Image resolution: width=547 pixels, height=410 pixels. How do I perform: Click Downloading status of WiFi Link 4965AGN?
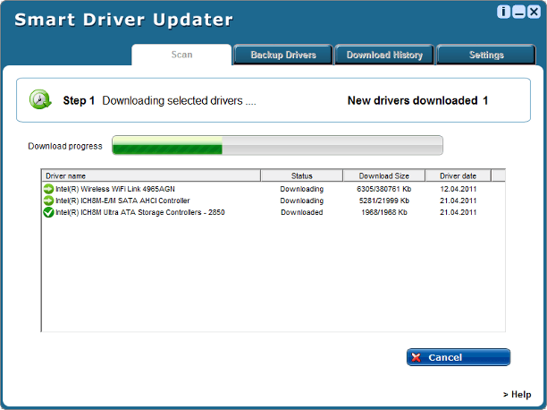click(302, 189)
